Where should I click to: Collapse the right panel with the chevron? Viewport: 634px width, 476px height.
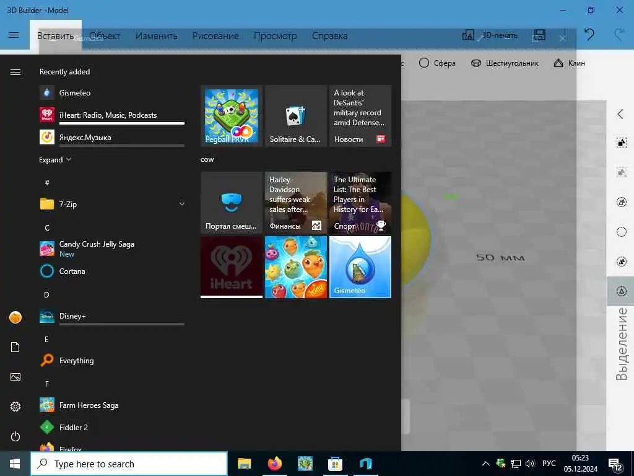click(x=620, y=114)
